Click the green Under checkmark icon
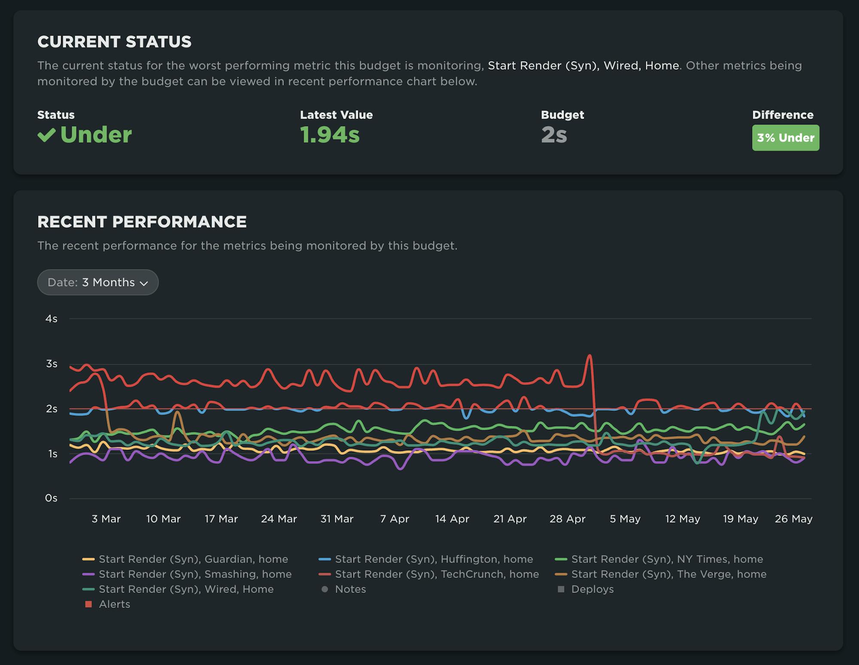Image resolution: width=859 pixels, height=665 pixels. point(46,135)
